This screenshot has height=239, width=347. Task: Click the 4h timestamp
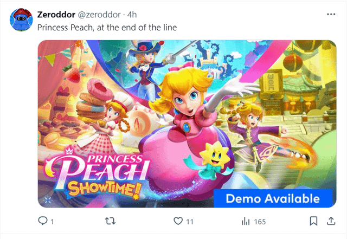(x=132, y=15)
